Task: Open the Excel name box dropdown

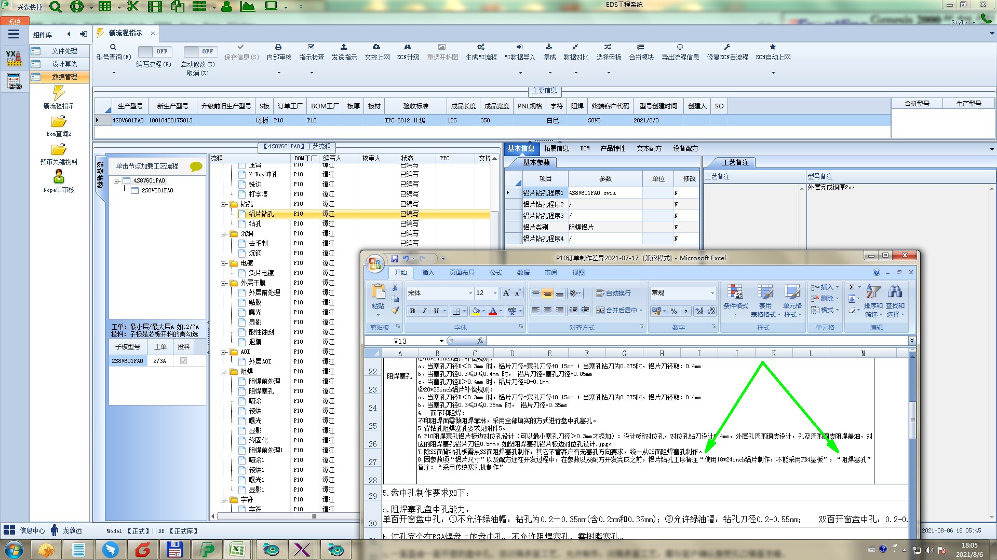Action: pos(441,341)
